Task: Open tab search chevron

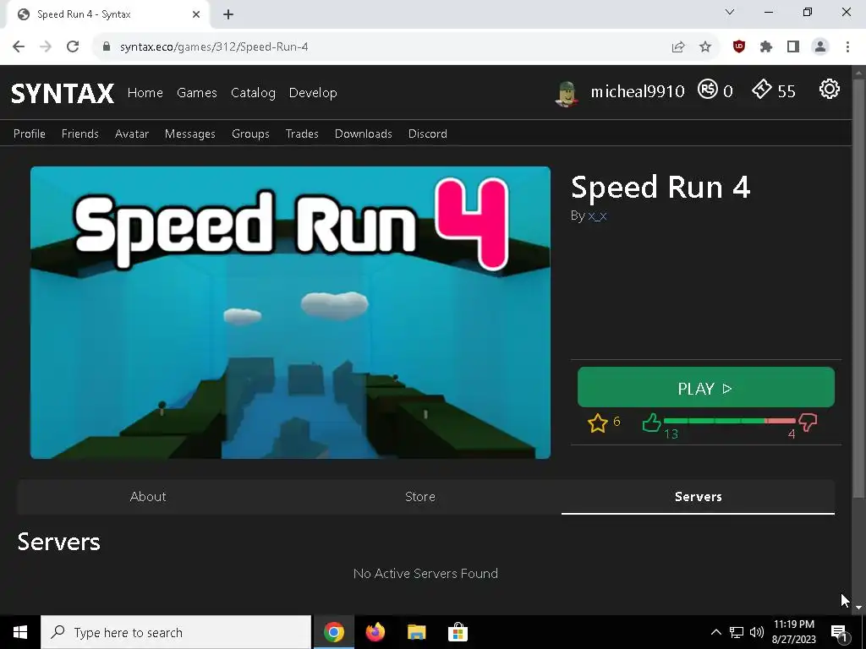Action: point(730,12)
